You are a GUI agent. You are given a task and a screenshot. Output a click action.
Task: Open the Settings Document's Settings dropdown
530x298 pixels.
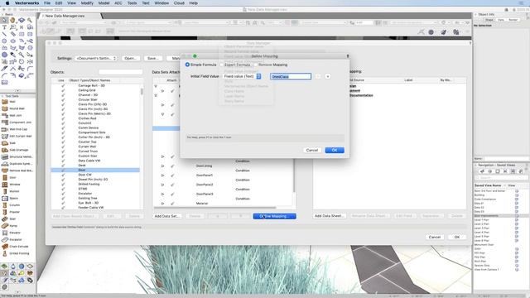pos(96,58)
